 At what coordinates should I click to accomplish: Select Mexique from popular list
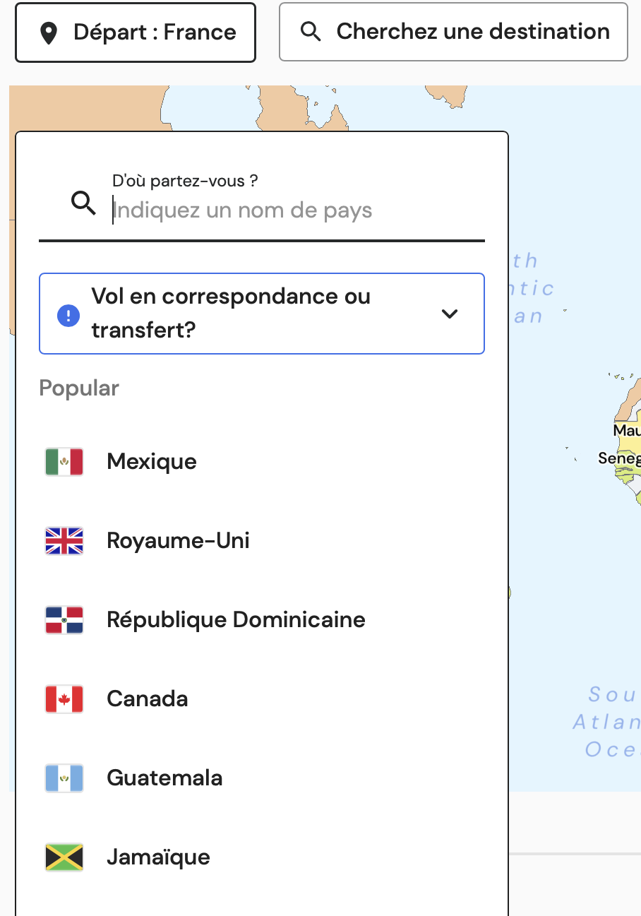click(x=152, y=462)
